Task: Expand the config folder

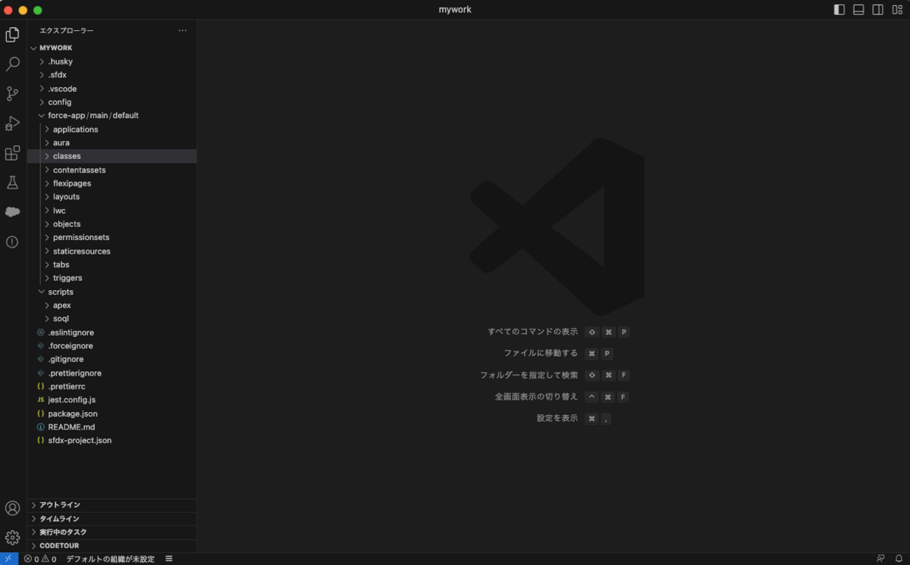Action: point(112,102)
